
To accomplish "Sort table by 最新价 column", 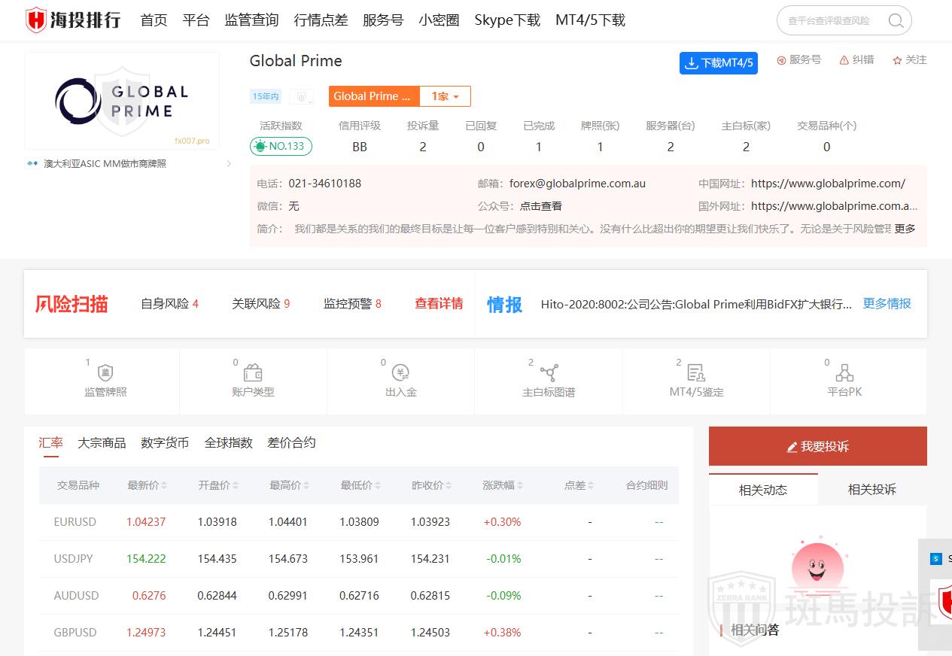I will [148, 485].
